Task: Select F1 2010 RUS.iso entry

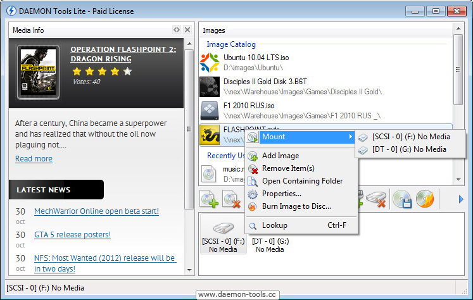Action: (249, 106)
